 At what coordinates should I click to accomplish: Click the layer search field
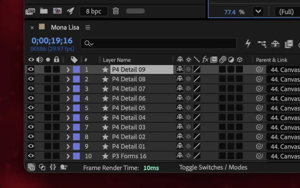click(159, 43)
